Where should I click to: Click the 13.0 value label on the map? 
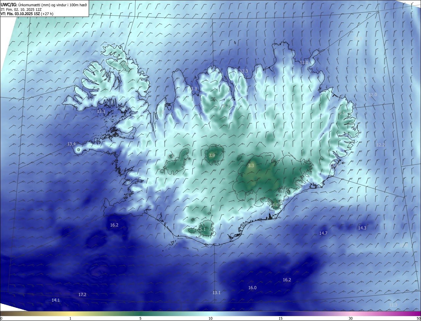(x=304, y=62)
